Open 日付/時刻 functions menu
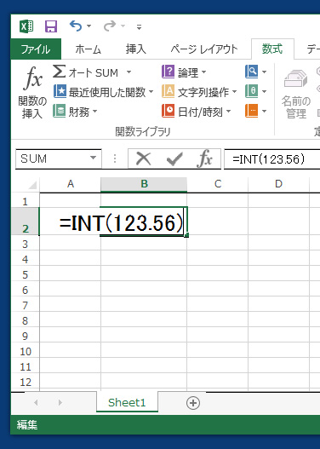The height and width of the screenshot is (449, 320). [x=197, y=112]
